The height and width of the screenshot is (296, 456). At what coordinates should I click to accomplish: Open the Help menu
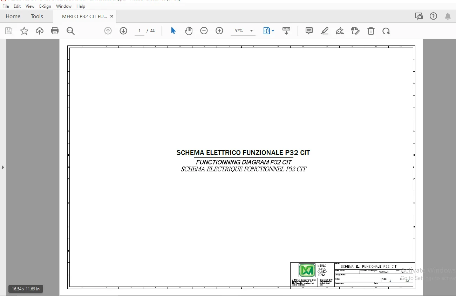81,6
